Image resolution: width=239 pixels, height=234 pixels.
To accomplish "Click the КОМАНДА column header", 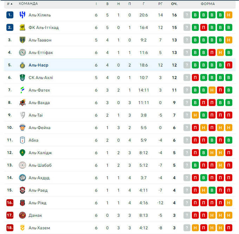I will pyautogui.click(x=28, y=4).
